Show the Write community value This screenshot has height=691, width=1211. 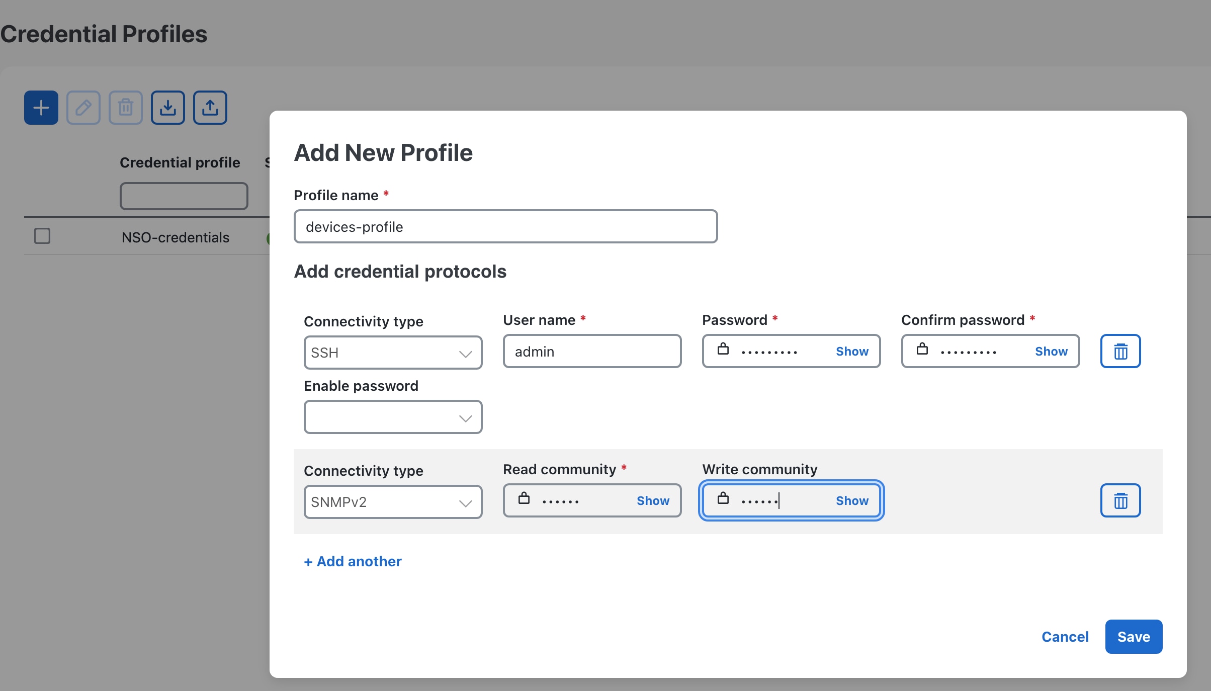pos(852,501)
